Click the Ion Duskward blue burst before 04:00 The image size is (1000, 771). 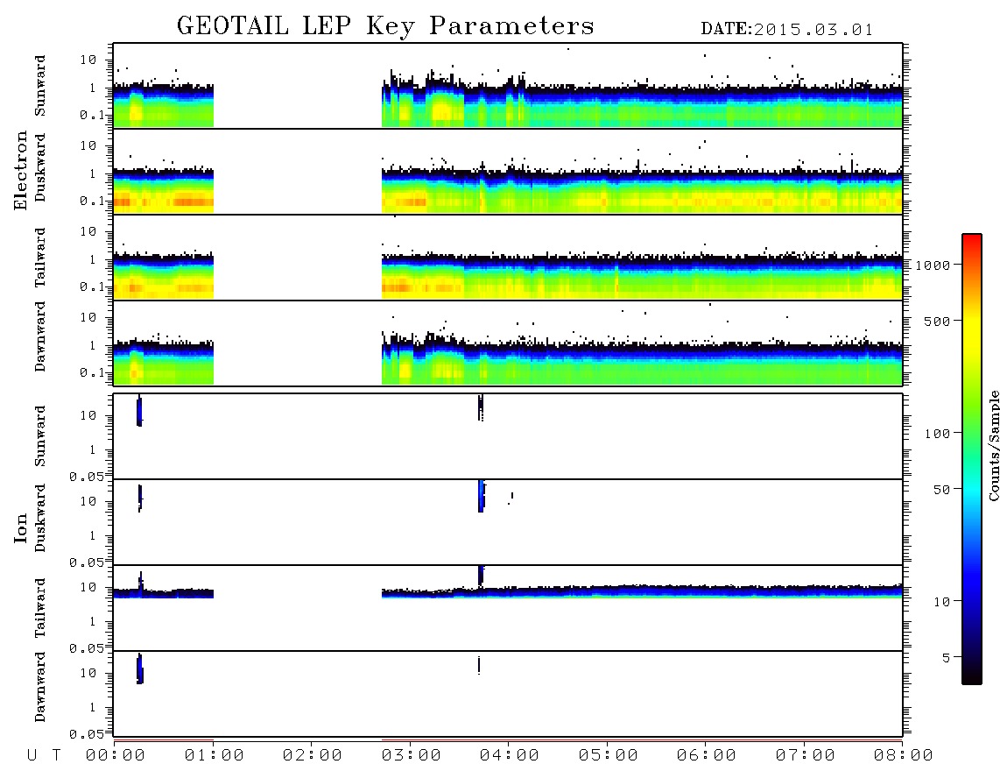(x=482, y=496)
